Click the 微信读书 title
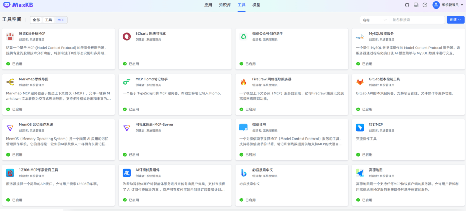The image size is (466, 211). click(x=259, y=125)
